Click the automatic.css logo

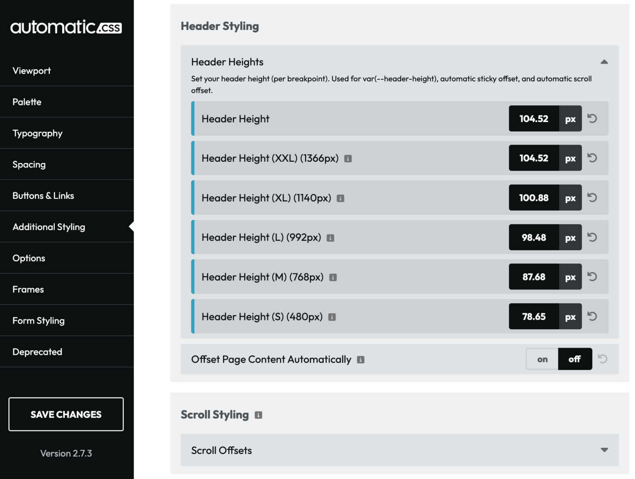coord(66,27)
